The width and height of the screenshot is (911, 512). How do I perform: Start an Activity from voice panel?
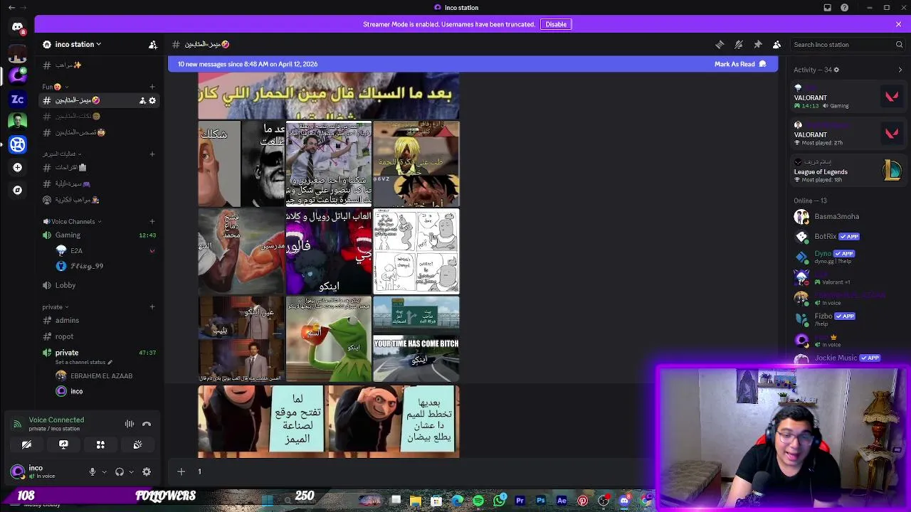point(100,444)
